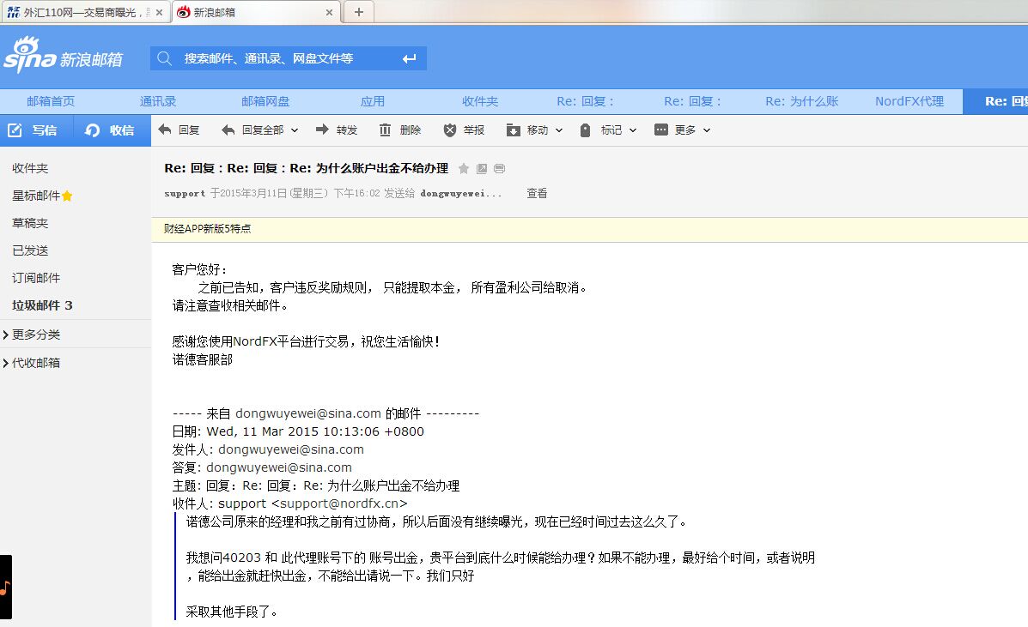Open the 回复全部 dropdown arrow
This screenshot has width=1028, height=627.
295,130
